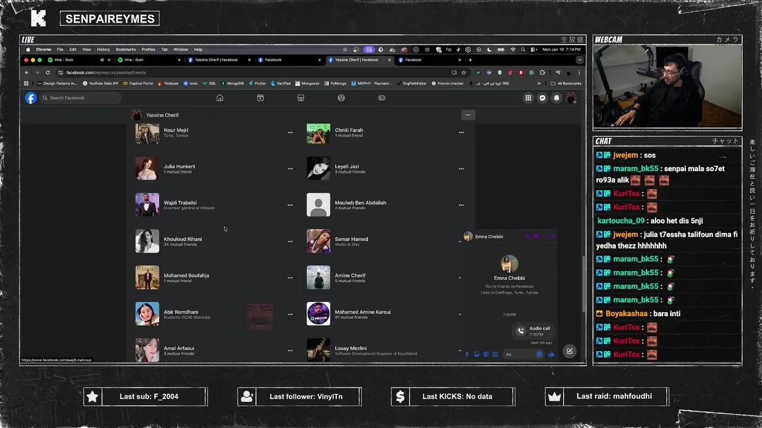Open the Profiles menu

click(148, 49)
